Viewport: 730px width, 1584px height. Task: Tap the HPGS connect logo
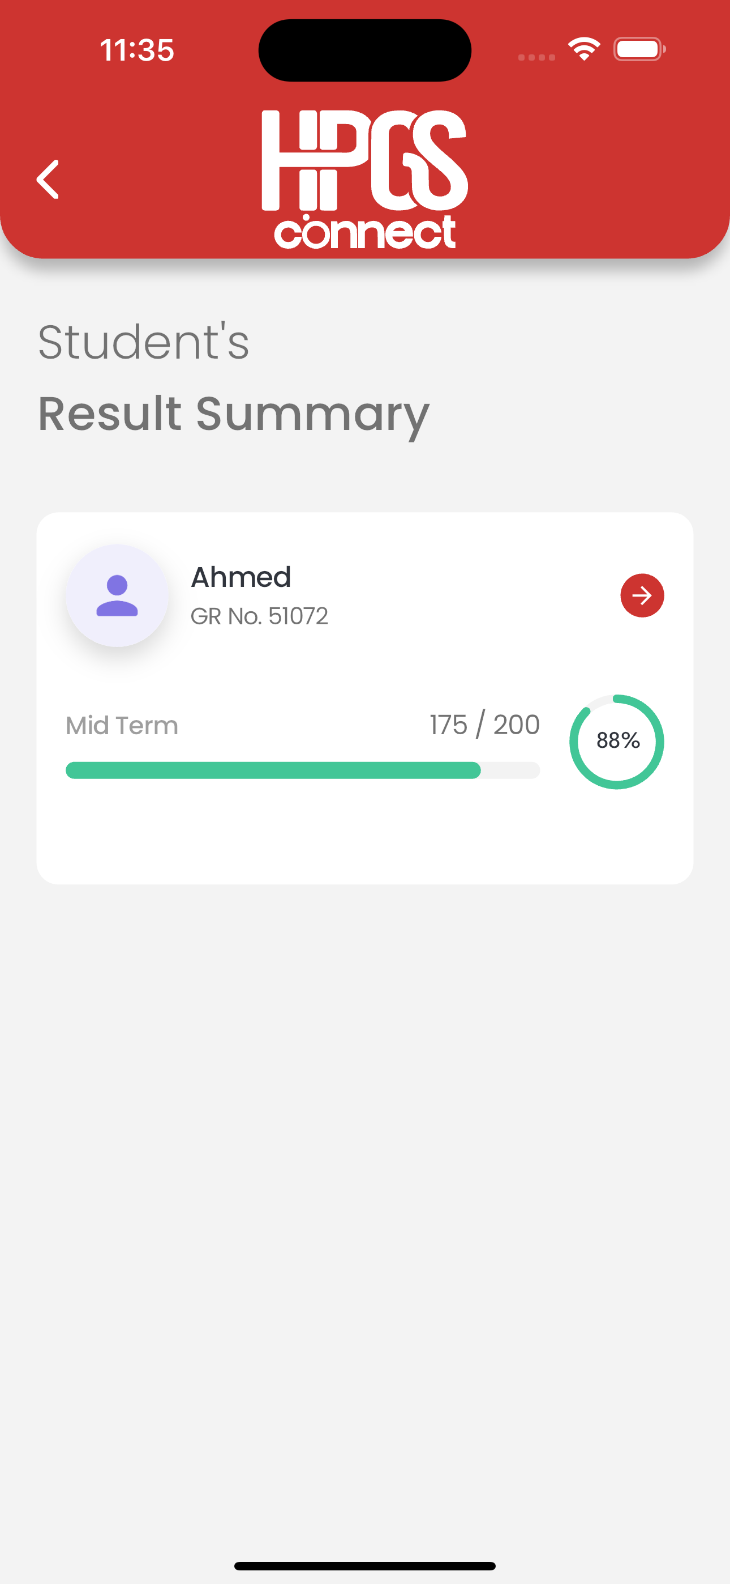click(x=365, y=180)
